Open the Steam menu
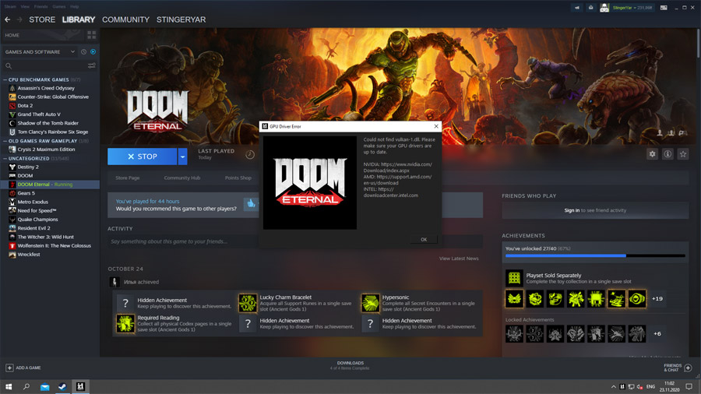The image size is (701, 394). coord(10,7)
